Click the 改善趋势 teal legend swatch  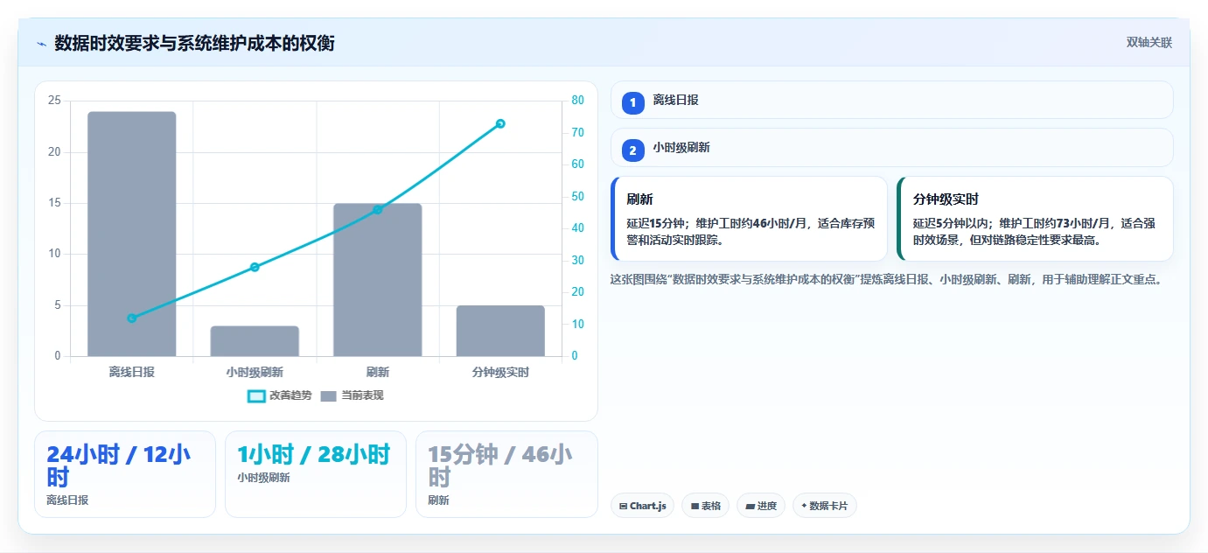point(256,396)
